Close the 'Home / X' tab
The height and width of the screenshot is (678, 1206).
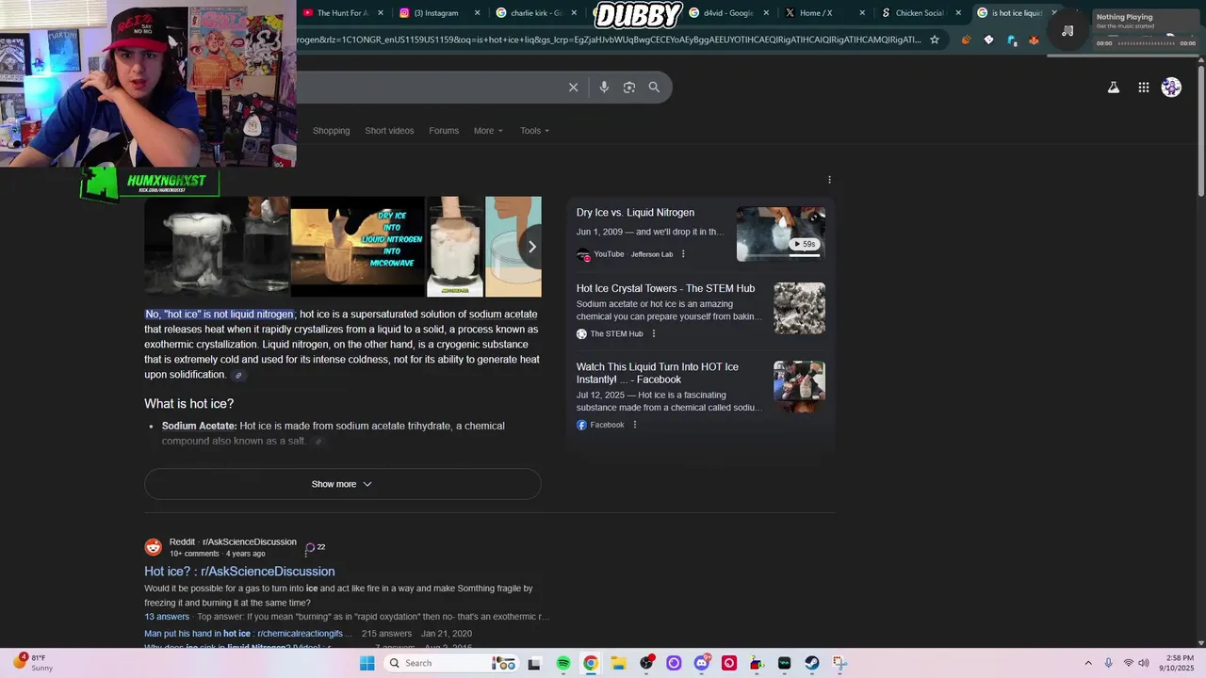tap(862, 13)
